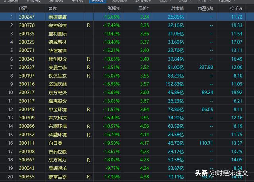Select stock code 300135
Screen dimensions: 254x182
[x=27, y=34]
